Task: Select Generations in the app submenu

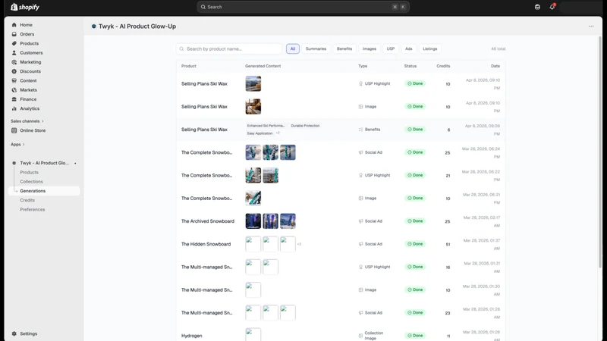Action: (x=44, y=191)
